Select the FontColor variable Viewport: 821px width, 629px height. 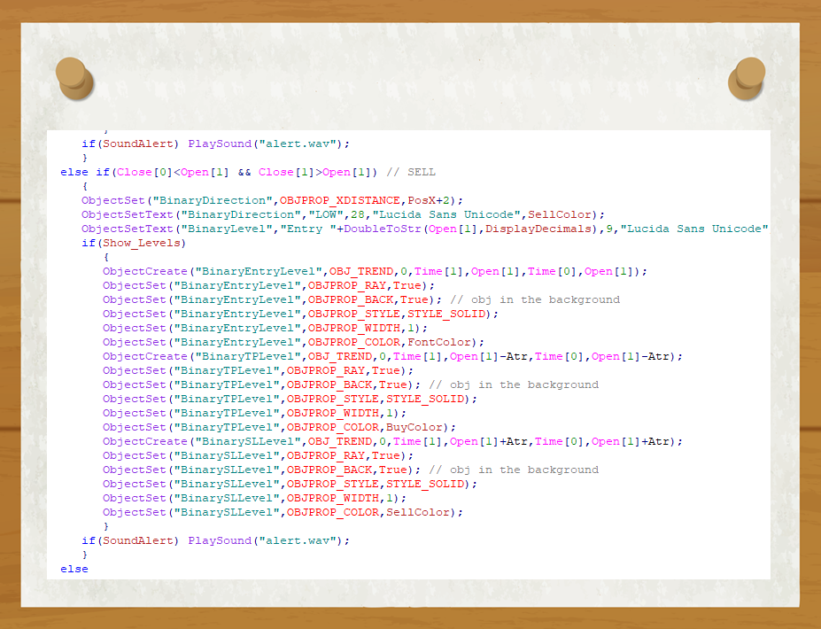tap(439, 342)
